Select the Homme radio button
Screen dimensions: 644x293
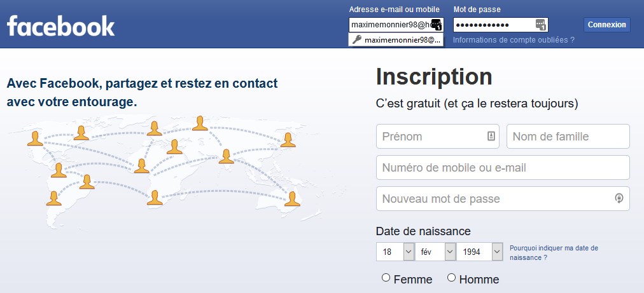(x=451, y=278)
